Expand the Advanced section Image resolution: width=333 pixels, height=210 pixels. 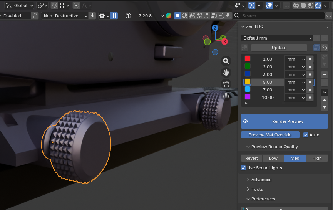point(248,180)
